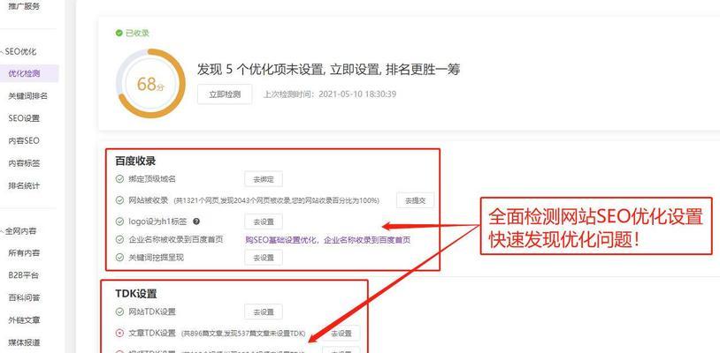This screenshot has width=720, height=353.
Task: Click the TDK设置 section heading
Action: [136, 294]
